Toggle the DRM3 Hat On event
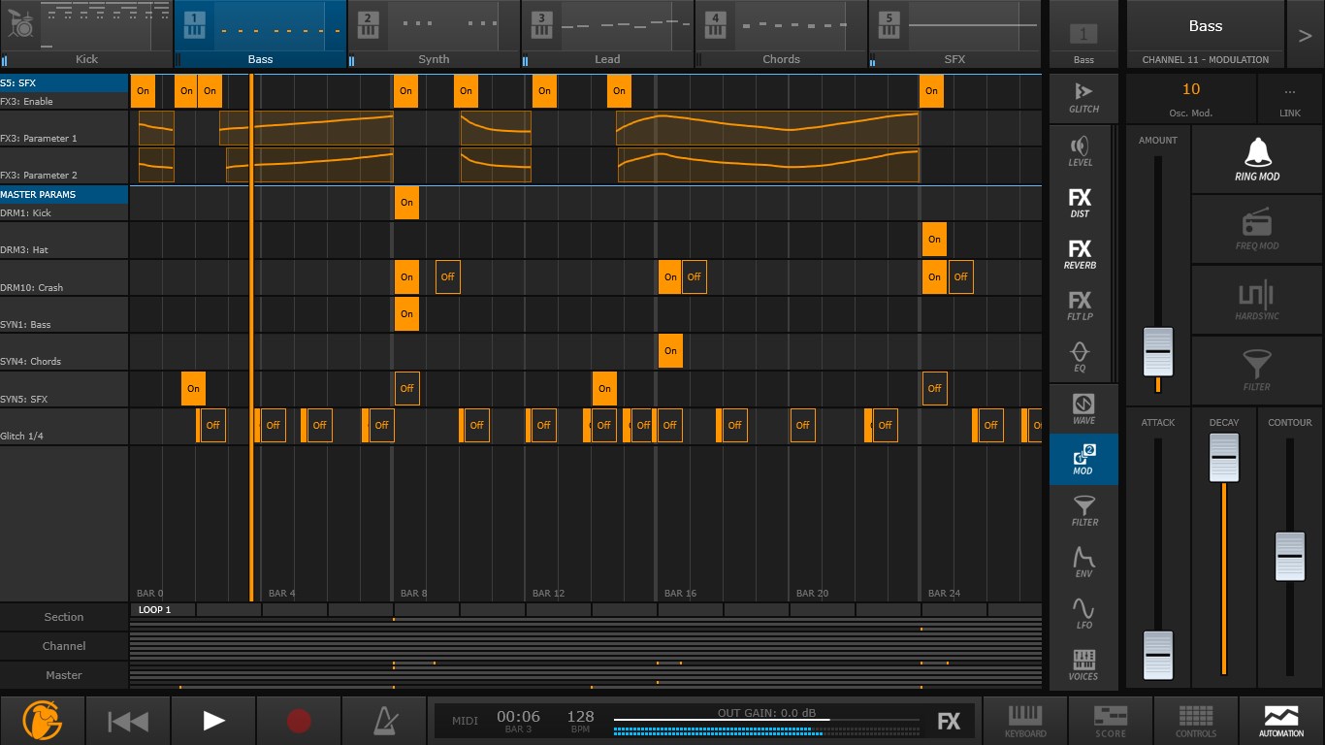This screenshot has width=1325, height=745. 934,240
